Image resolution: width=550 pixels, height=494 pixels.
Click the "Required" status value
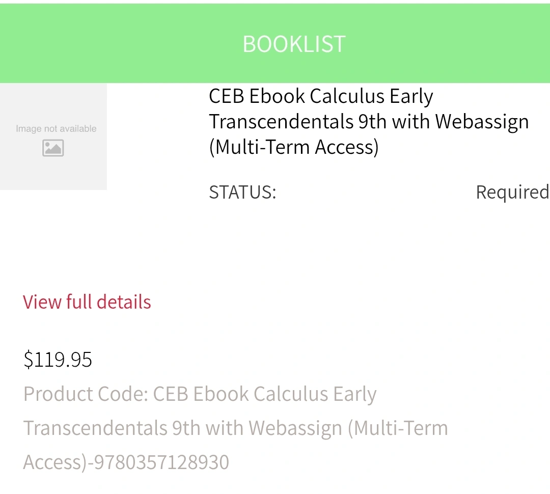tap(512, 193)
